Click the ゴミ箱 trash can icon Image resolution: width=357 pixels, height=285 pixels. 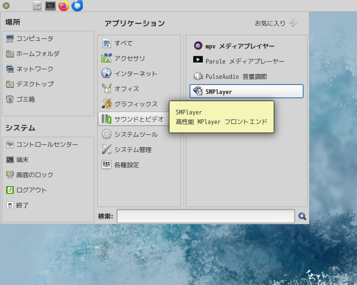click(10, 99)
